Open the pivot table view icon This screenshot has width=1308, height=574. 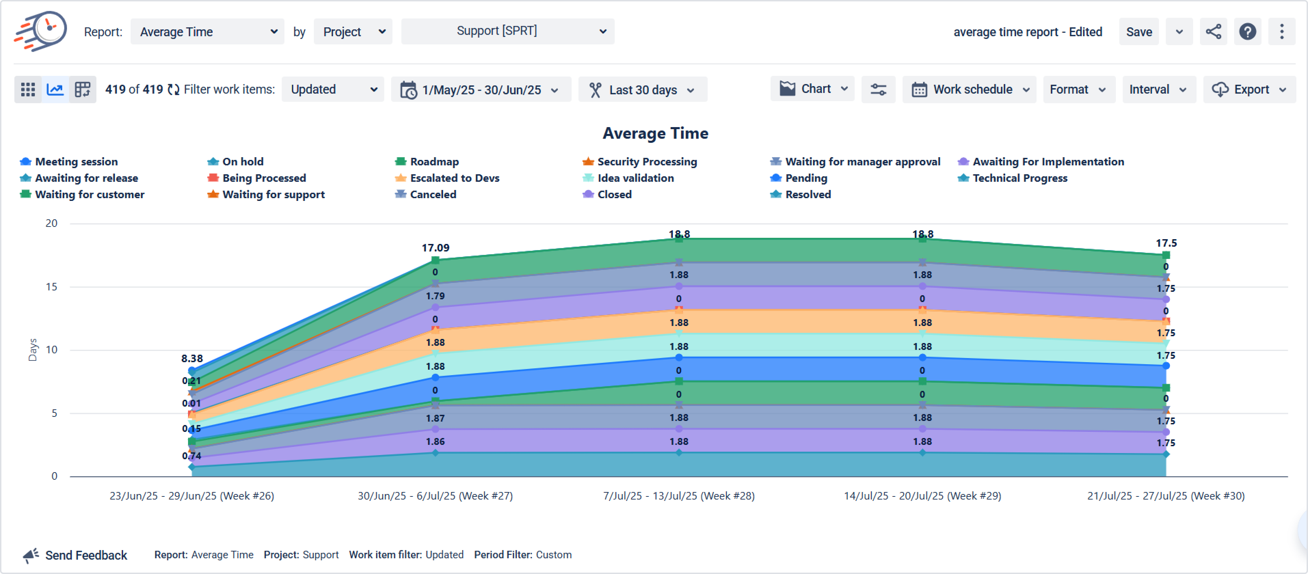click(x=82, y=90)
